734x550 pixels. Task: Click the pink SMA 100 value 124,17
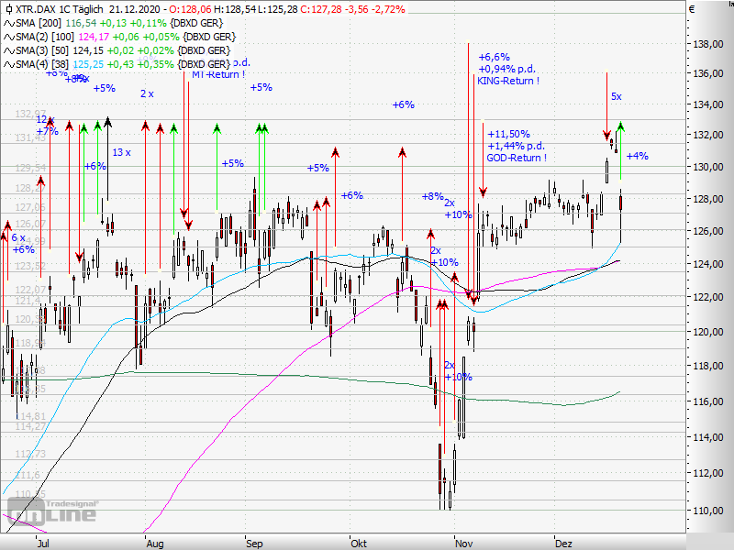point(94,37)
